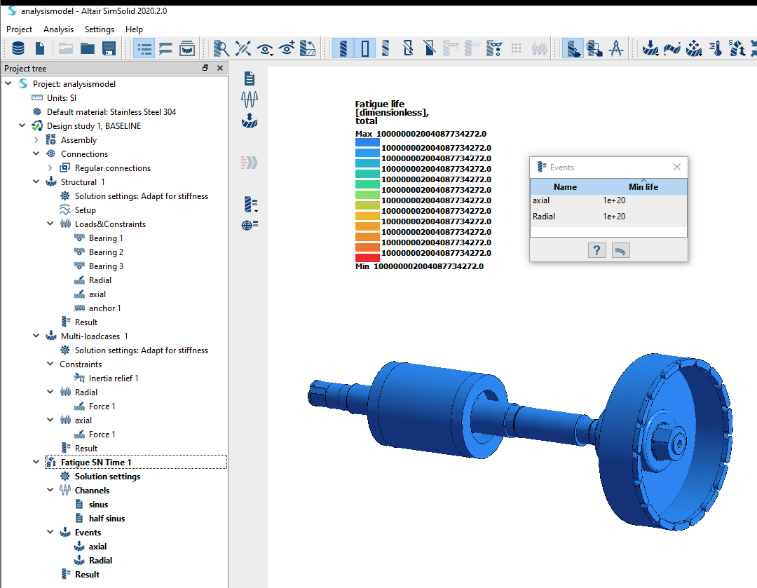Click the red legend color swatch

click(x=367, y=258)
